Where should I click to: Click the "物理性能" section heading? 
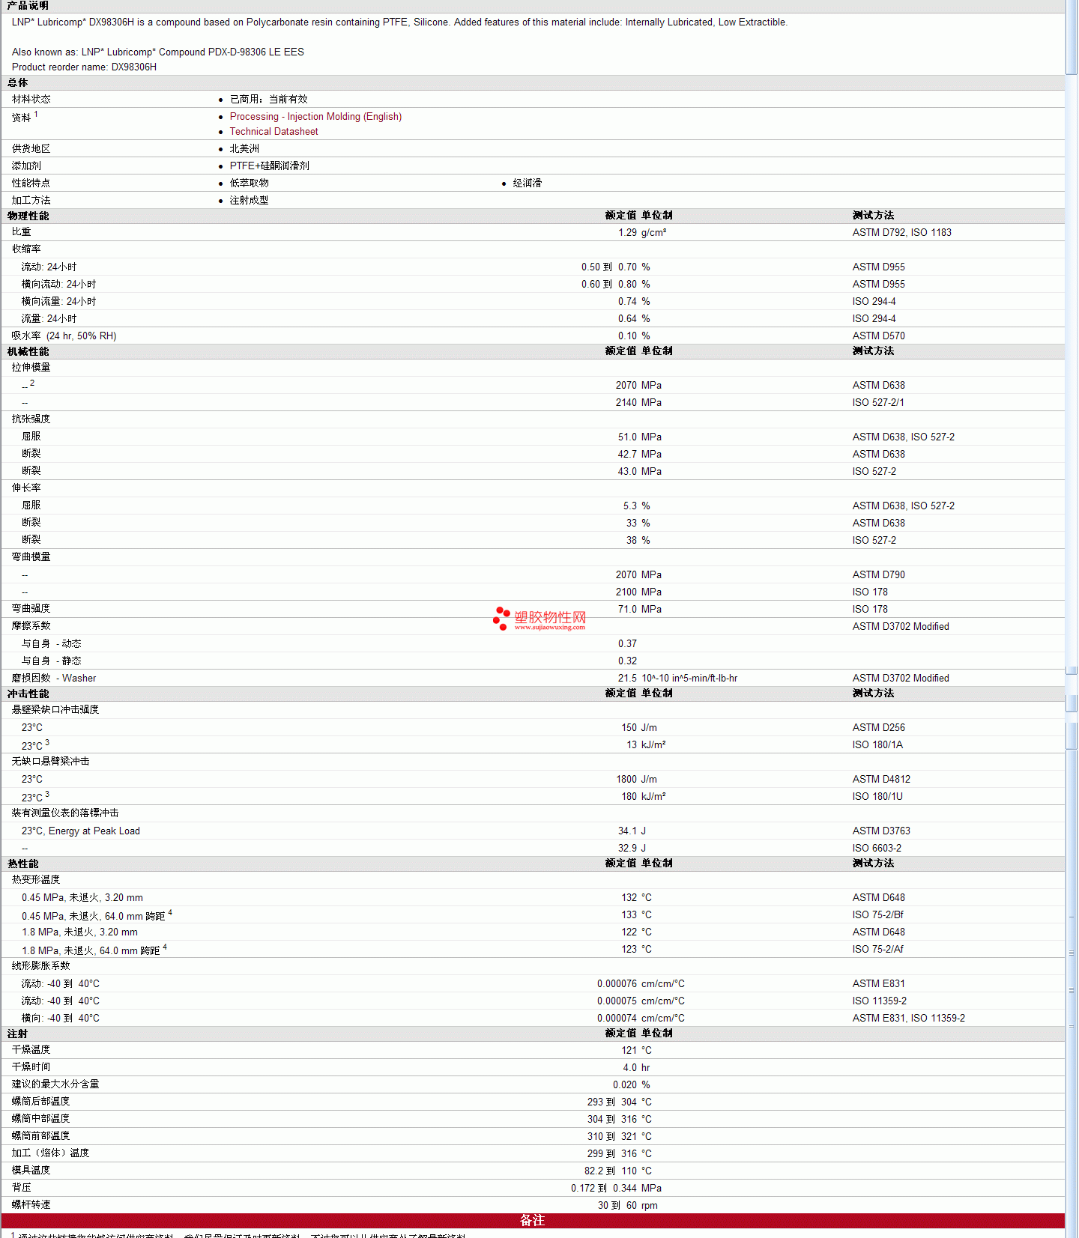click(x=28, y=216)
